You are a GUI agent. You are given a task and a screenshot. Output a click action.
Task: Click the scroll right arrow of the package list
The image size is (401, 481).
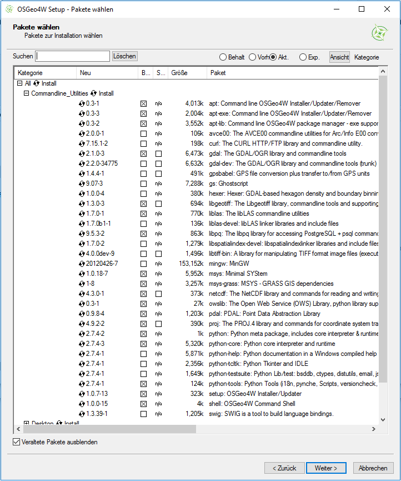374,429
